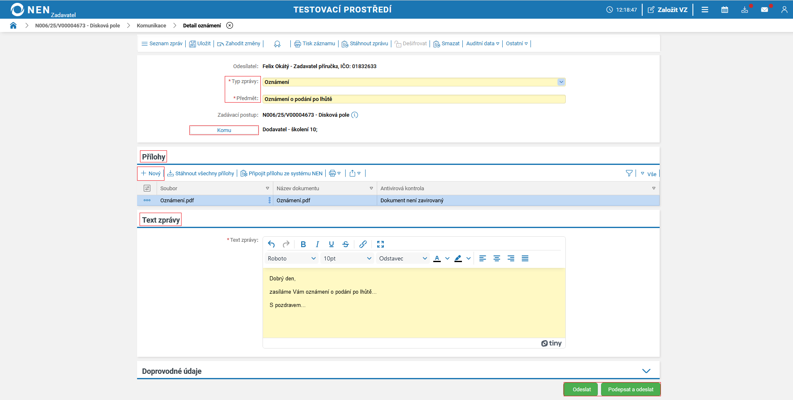Expand the Doprovodné údaje section
Screen dimensions: 793x400
coord(646,371)
